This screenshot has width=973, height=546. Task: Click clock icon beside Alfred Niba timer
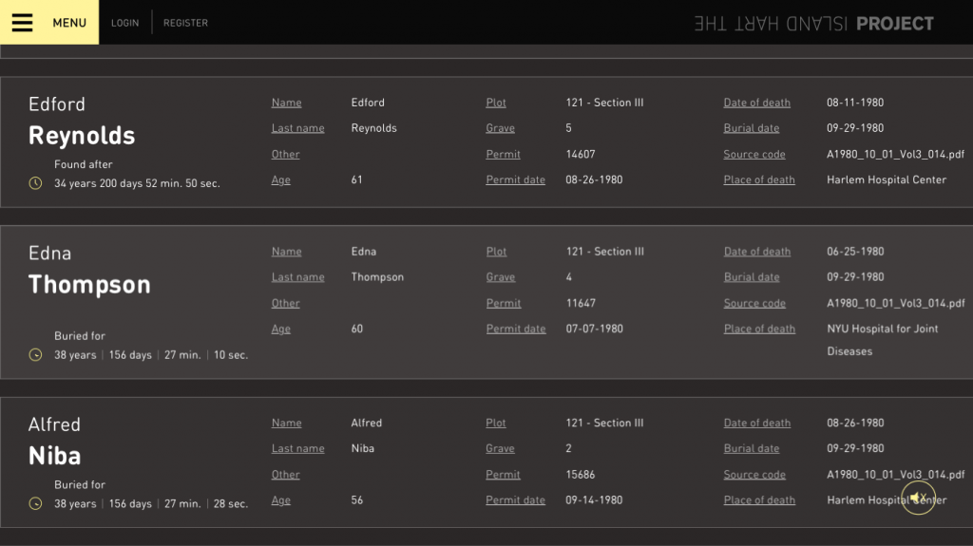pyautogui.click(x=36, y=504)
